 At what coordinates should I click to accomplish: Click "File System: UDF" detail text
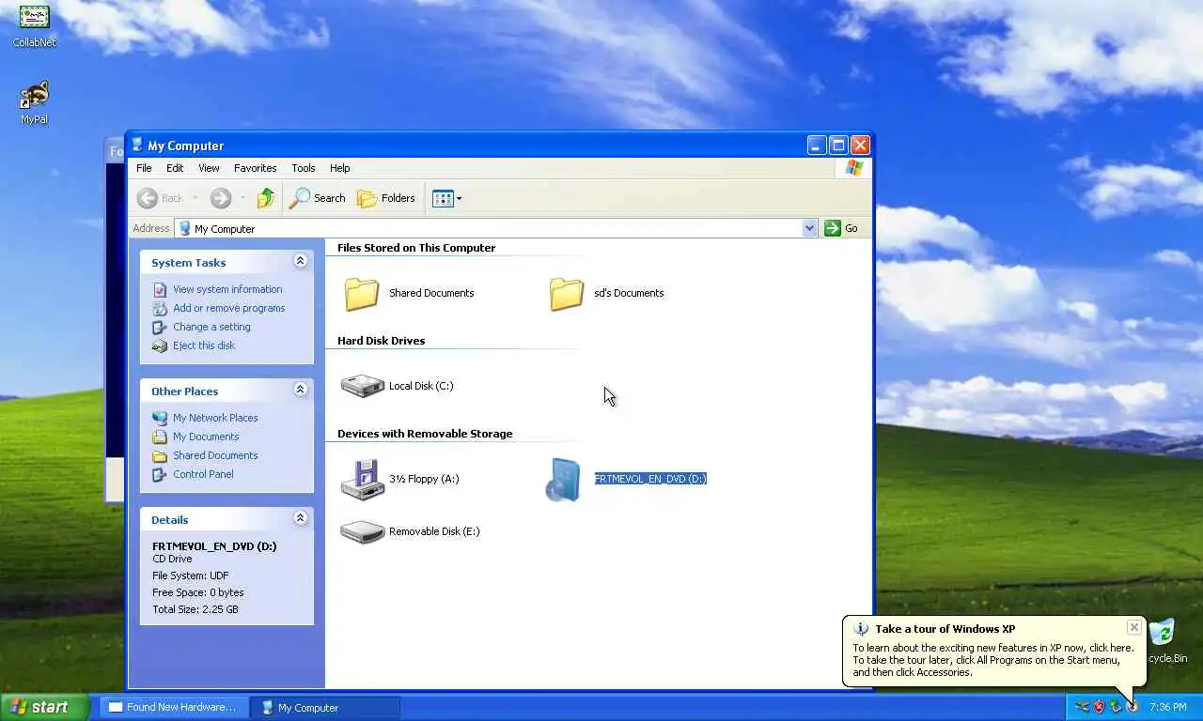[191, 575]
